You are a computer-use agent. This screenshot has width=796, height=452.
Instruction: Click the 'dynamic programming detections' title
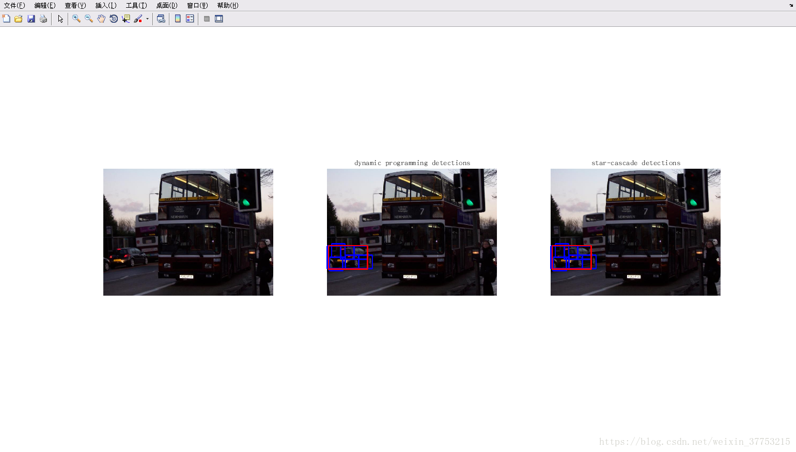[412, 163]
